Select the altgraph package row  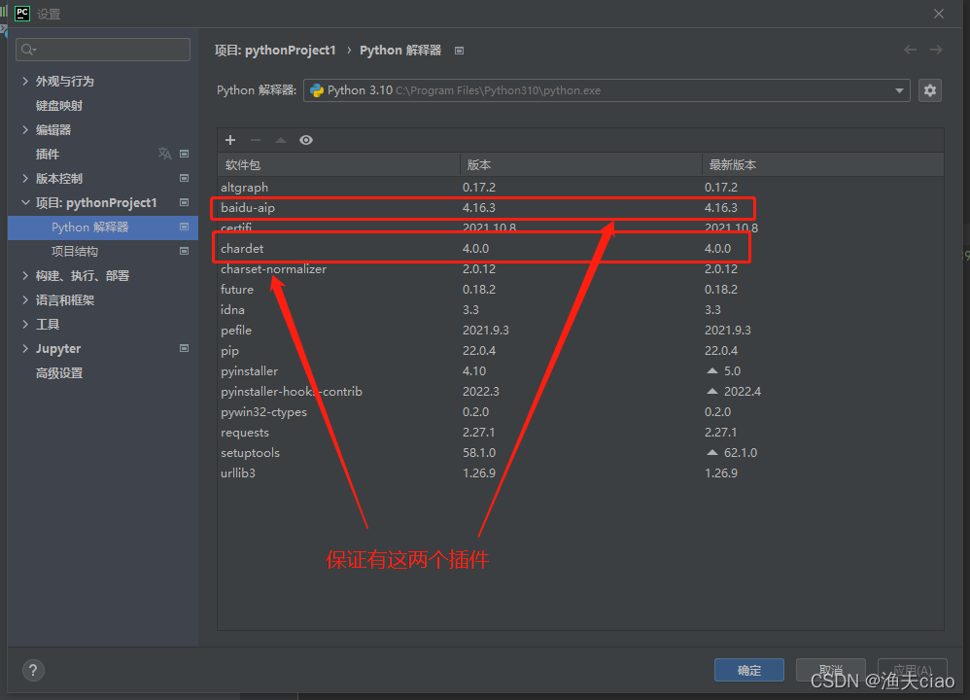point(580,187)
